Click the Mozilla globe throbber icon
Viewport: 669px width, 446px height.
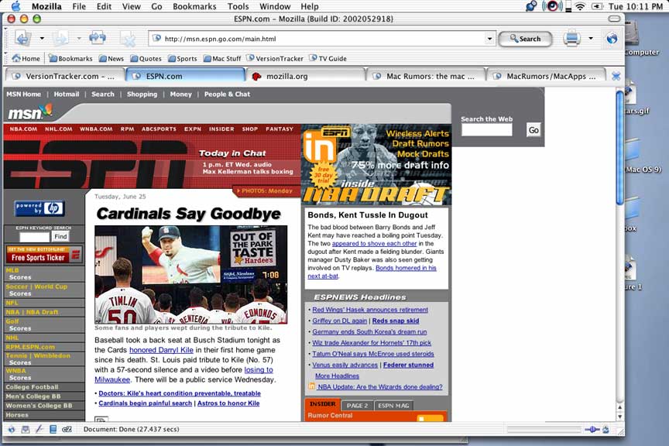[612, 39]
